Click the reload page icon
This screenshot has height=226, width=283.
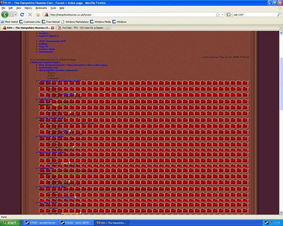click(x=22, y=15)
